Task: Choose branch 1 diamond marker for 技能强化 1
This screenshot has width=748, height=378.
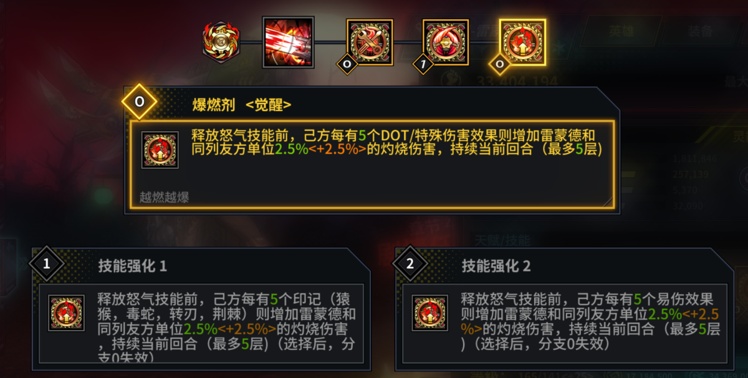Action: click(x=46, y=264)
